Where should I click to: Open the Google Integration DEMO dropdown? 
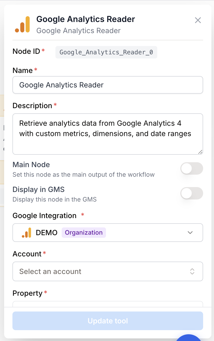[x=108, y=233]
